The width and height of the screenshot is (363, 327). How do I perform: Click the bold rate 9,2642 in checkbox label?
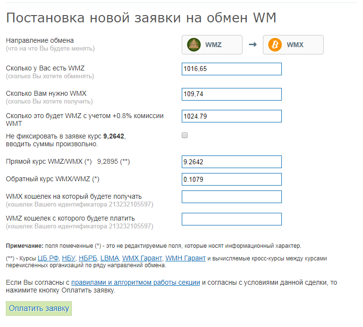tap(114, 136)
